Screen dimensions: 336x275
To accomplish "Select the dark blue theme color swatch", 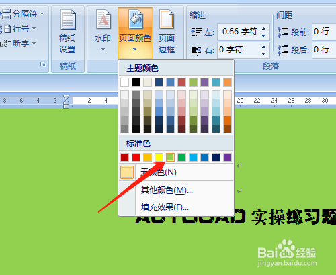I will 159,82.
